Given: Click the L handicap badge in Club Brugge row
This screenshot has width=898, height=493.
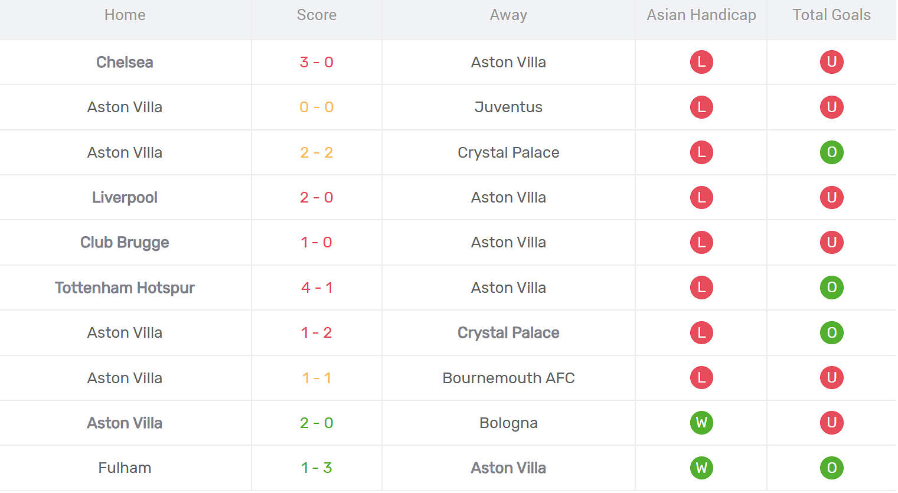Looking at the screenshot, I should [x=701, y=243].
